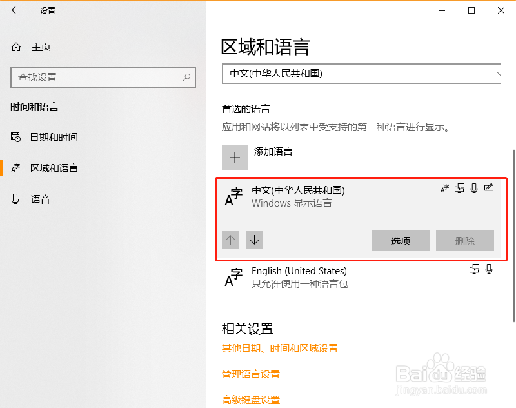Click the text-to-speech icon next to Chinese

(460, 188)
